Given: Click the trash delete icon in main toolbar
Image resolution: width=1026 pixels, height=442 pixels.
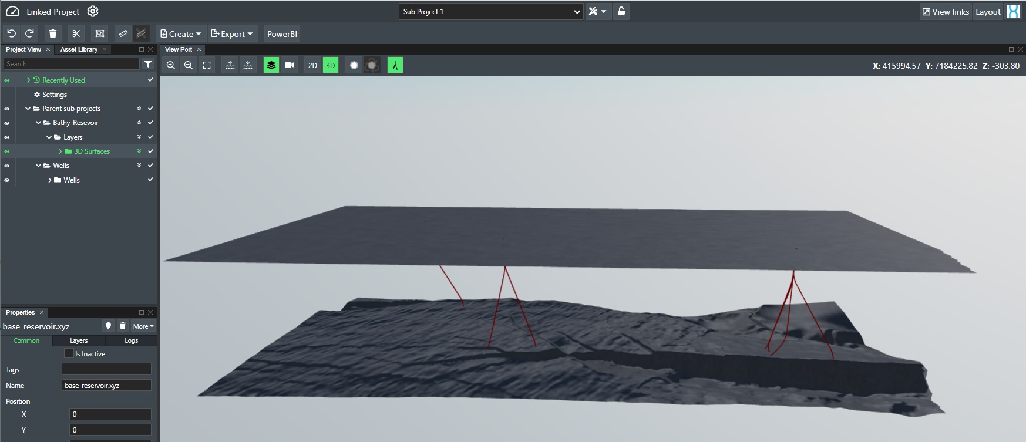Looking at the screenshot, I should [x=53, y=33].
